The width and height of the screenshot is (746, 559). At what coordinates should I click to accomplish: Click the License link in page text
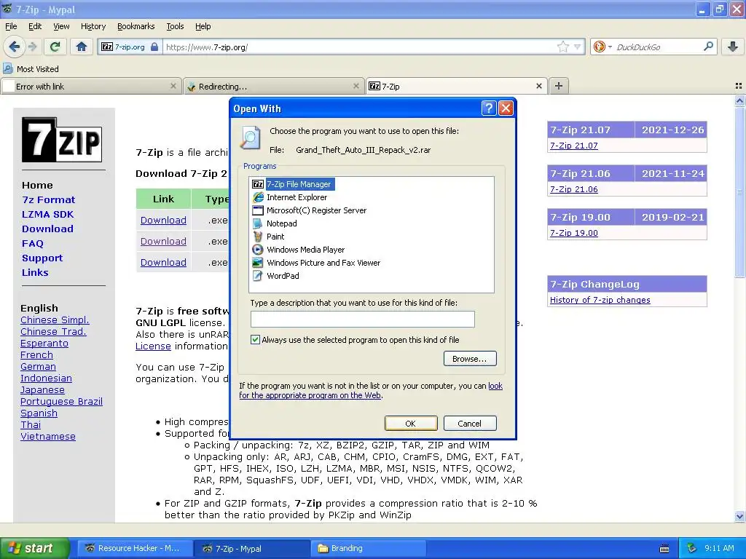153,346
